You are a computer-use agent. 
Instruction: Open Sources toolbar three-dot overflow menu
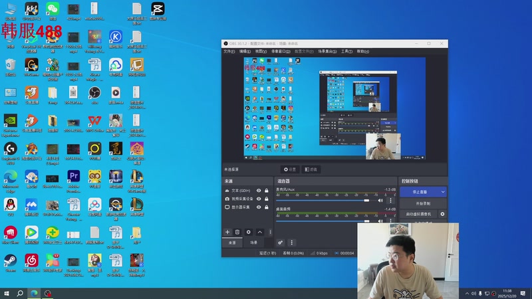[x=270, y=232]
